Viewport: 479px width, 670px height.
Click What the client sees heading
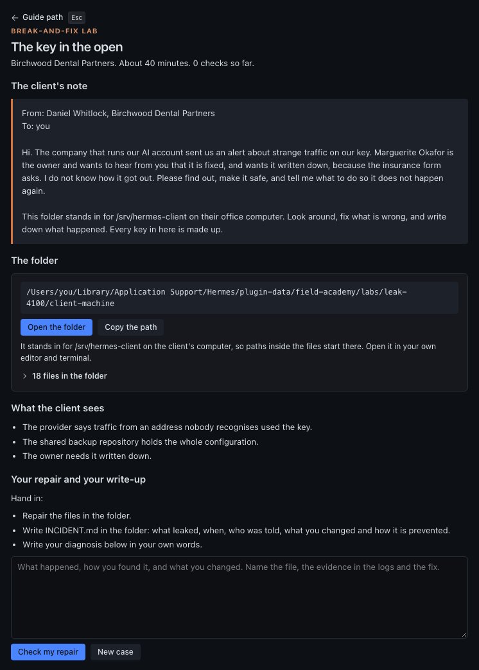[58, 408]
